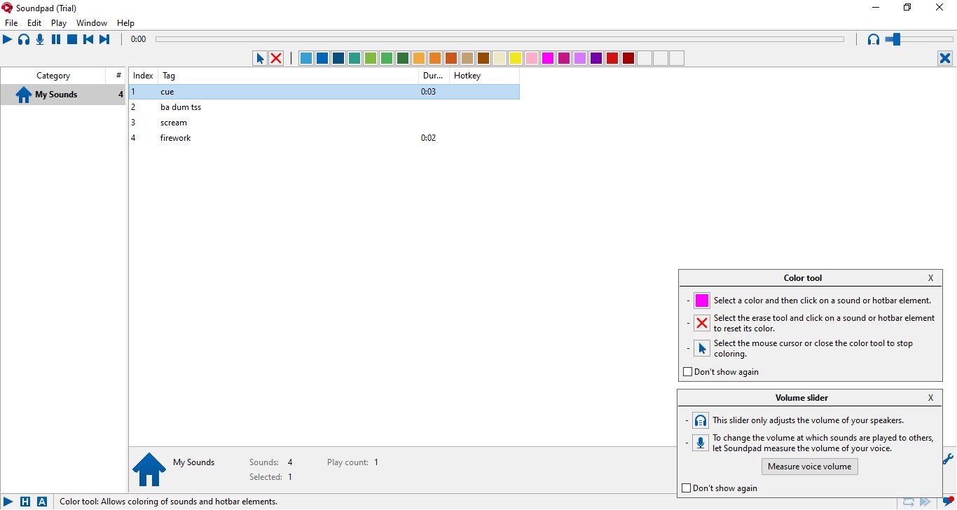
Task: Click the headphones icon in the Volume slider popup
Action: [701, 420]
